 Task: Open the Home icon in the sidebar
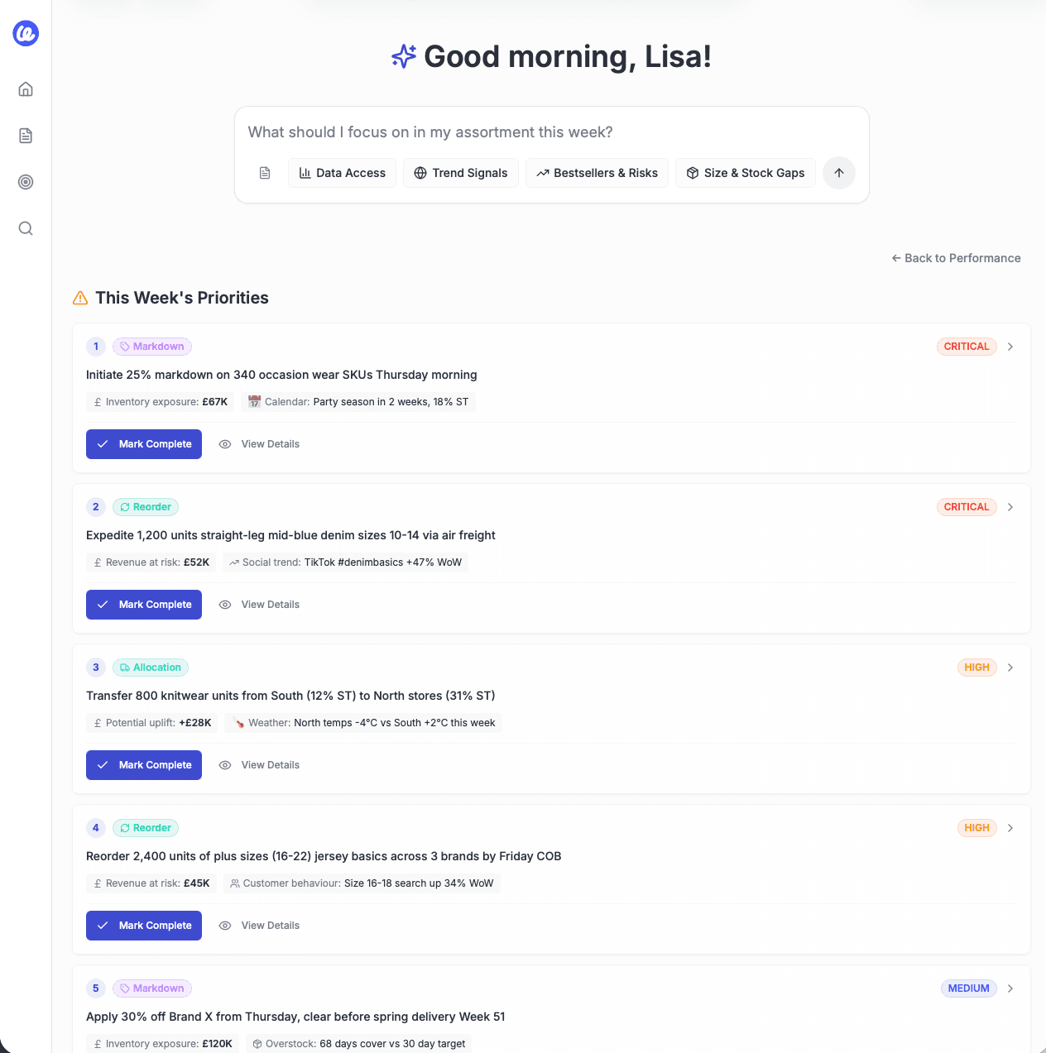(x=26, y=89)
